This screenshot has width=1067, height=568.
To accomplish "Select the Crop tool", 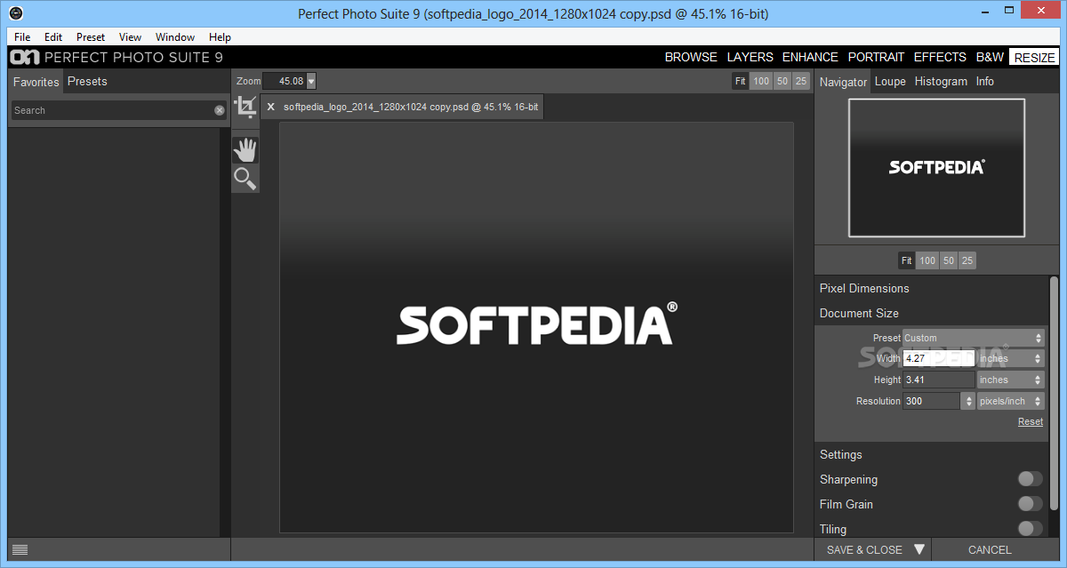I will click(245, 108).
